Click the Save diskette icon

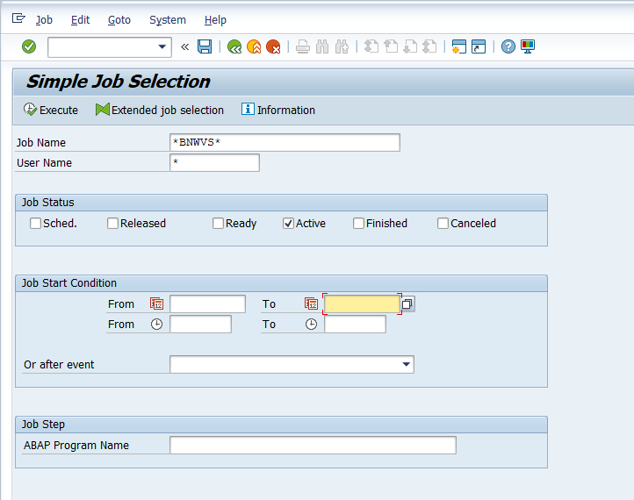coord(205,46)
